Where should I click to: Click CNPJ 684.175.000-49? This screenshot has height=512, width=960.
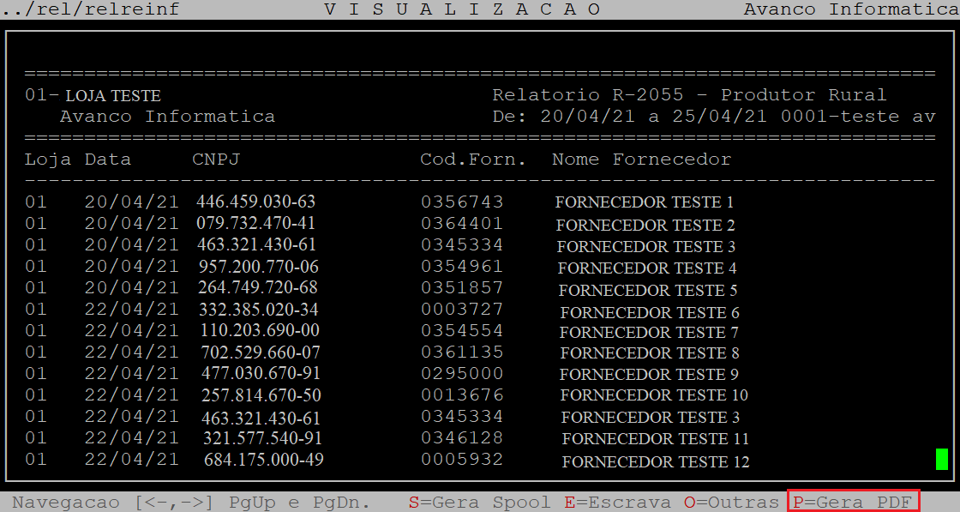(x=263, y=461)
